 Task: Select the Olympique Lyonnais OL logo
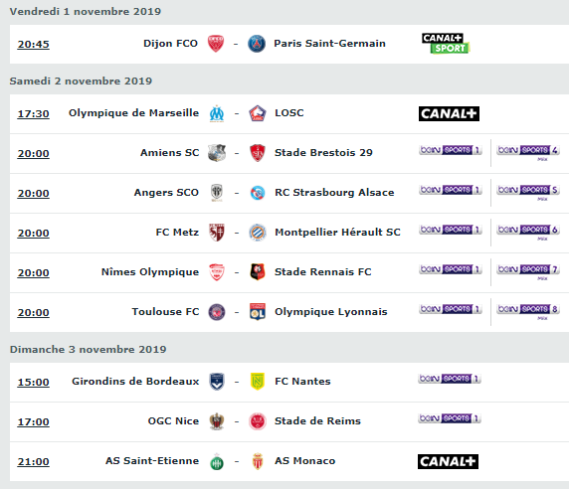tap(258, 312)
